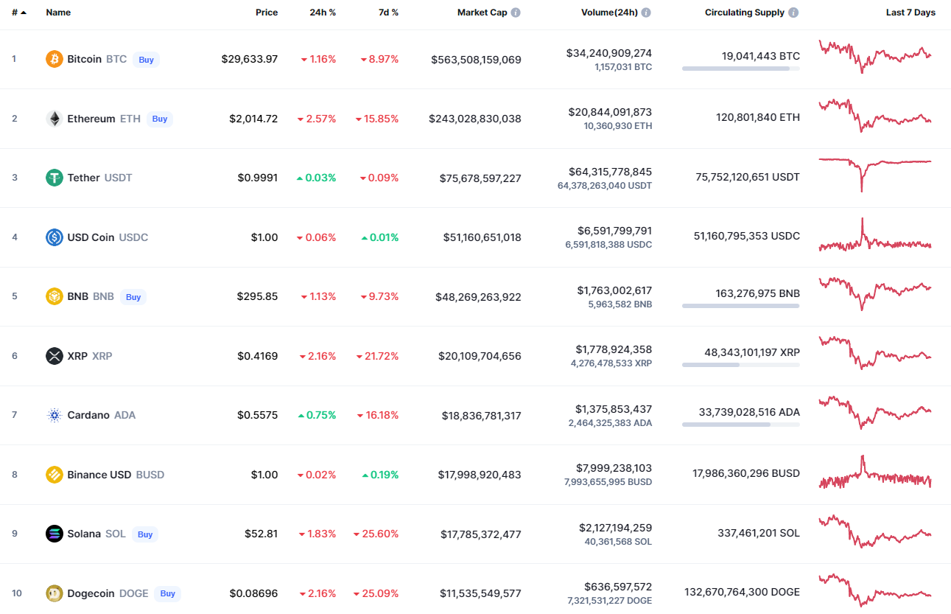Sort table by 7d % column header
Viewport: 951px width, 614px height.
pos(387,13)
